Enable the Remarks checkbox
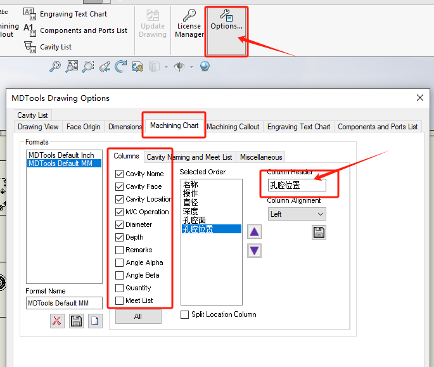The width and height of the screenshot is (434, 367). (119, 250)
